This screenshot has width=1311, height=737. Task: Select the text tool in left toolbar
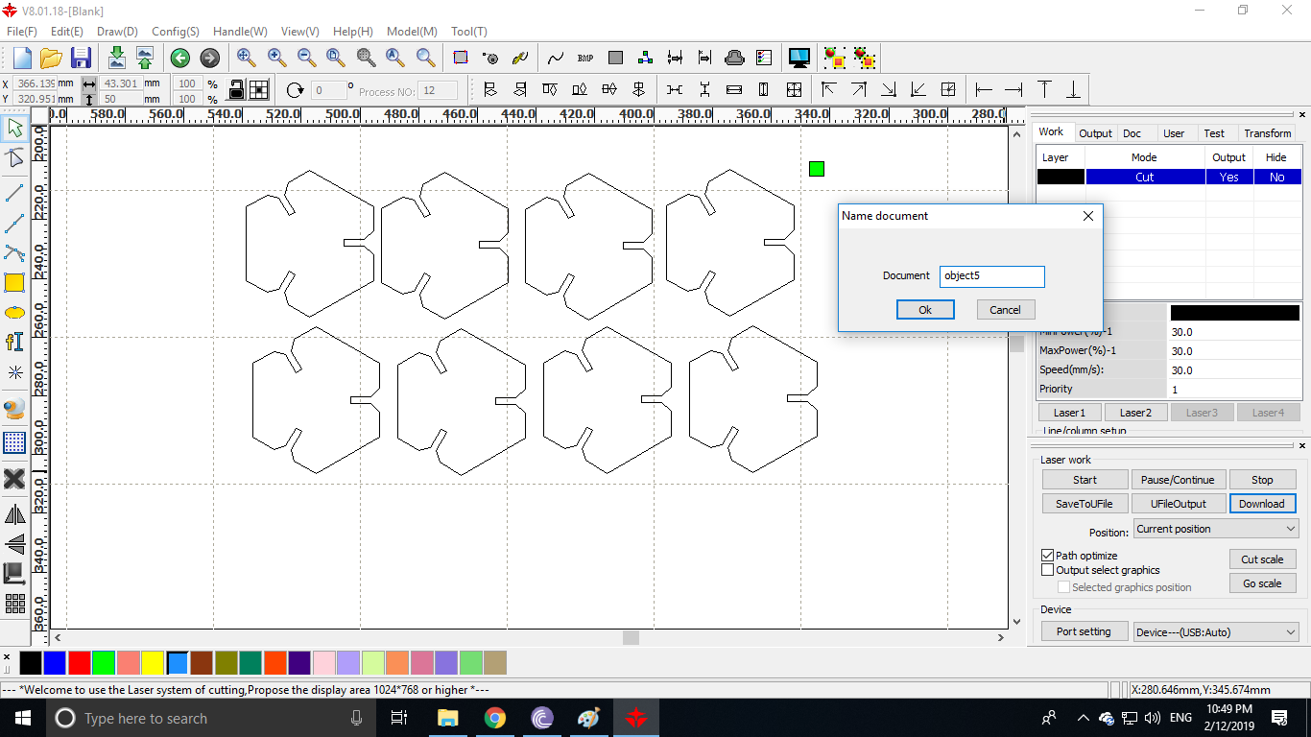pos(14,342)
